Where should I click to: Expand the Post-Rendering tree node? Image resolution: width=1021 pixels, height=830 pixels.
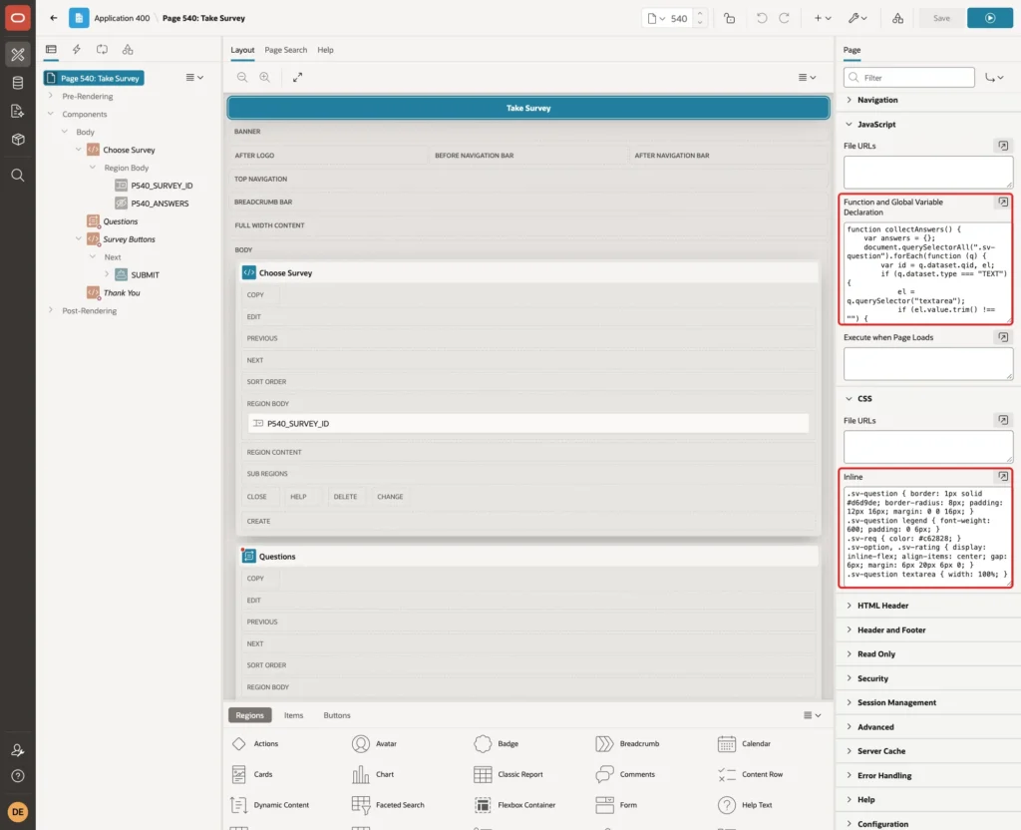tap(51, 311)
